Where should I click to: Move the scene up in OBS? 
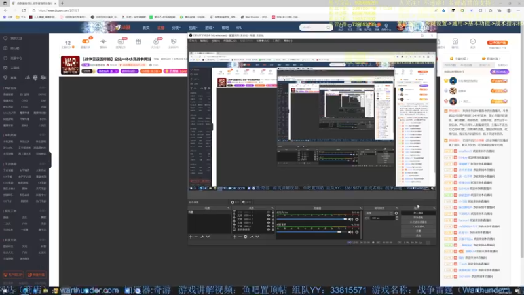coord(202,237)
